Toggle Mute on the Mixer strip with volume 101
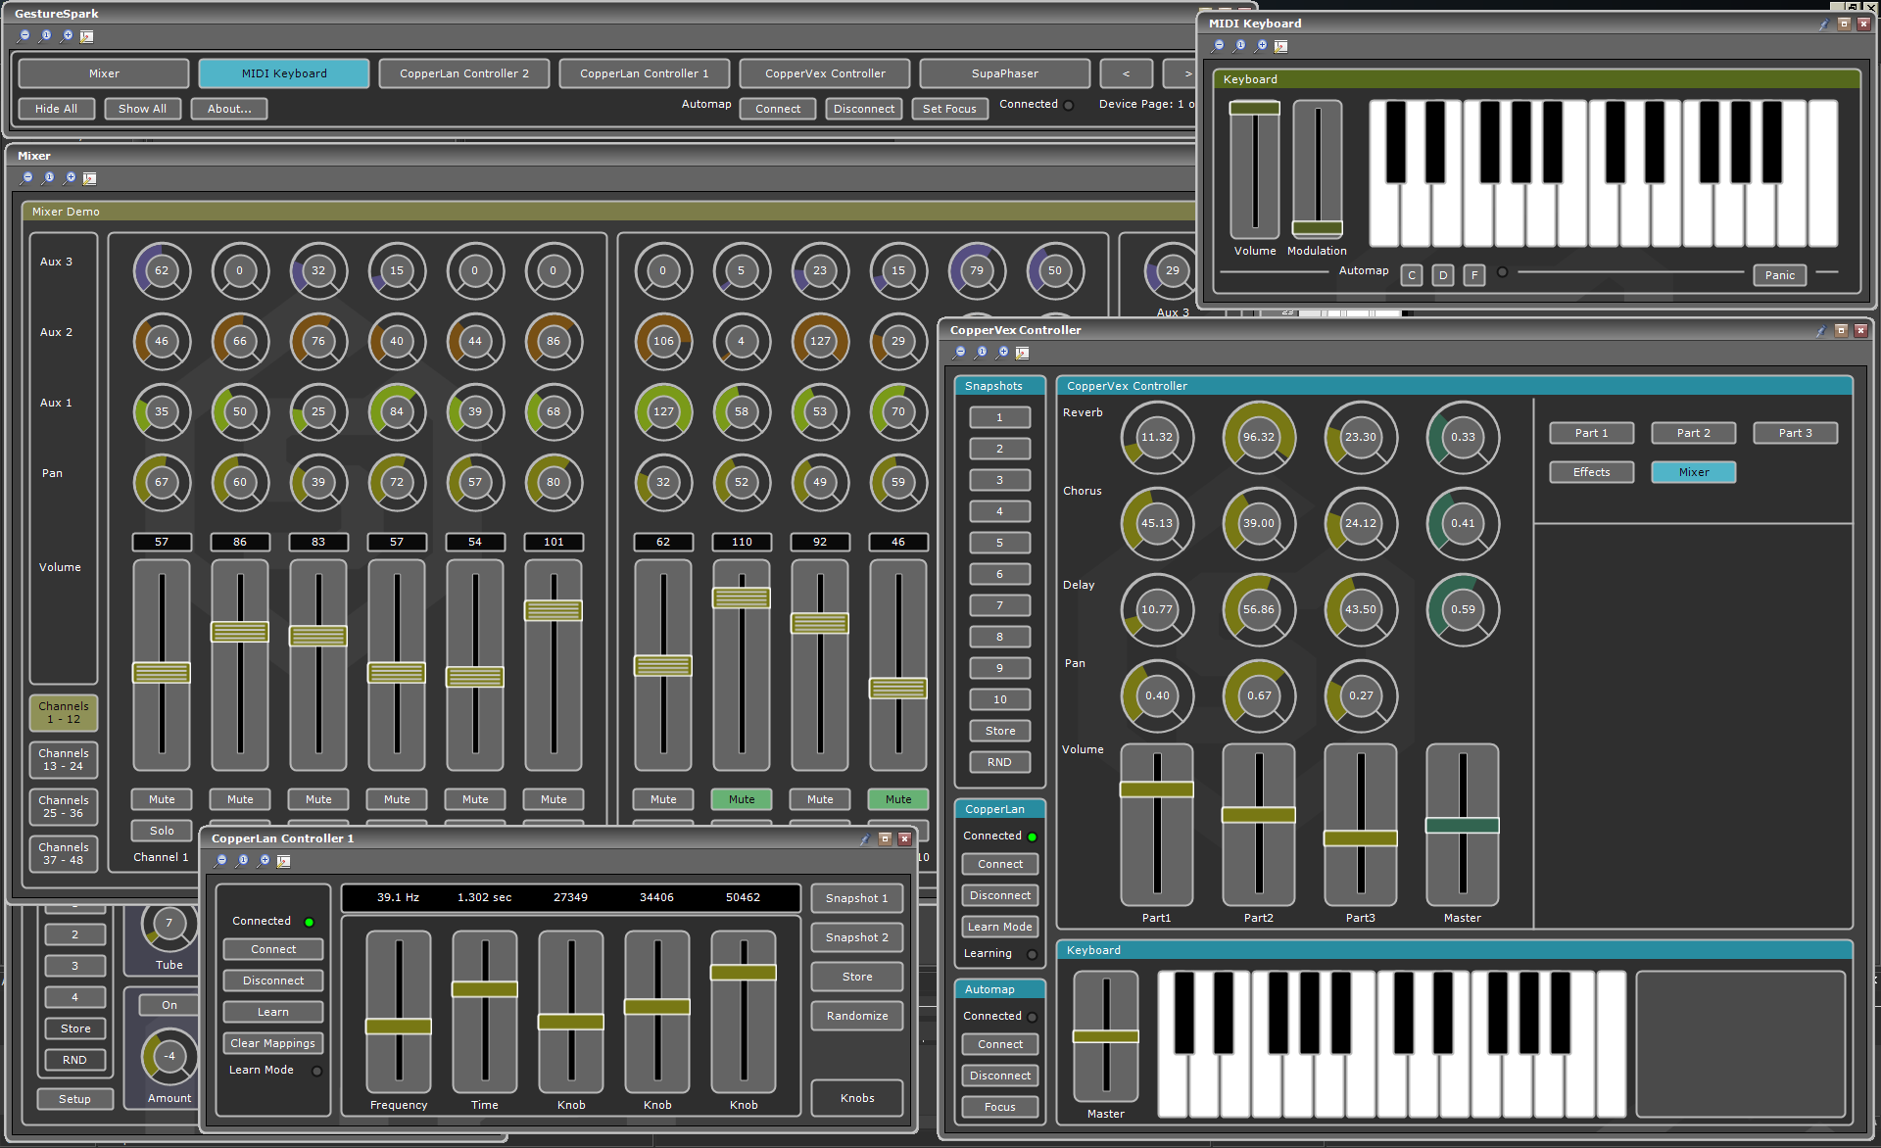The width and height of the screenshot is (1881, 1148). 554,799
